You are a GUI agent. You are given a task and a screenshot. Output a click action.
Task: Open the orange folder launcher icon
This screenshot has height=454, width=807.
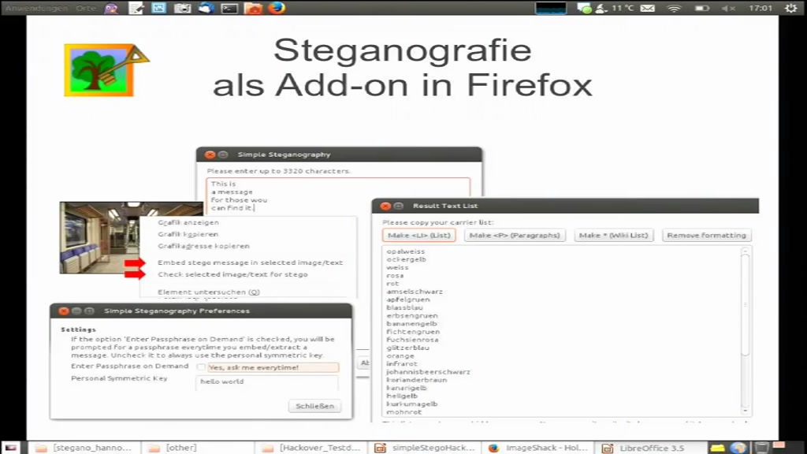click(253, 8)
